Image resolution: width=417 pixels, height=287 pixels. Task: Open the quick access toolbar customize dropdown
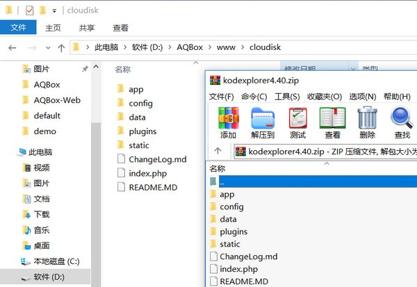tap(54, 11)
